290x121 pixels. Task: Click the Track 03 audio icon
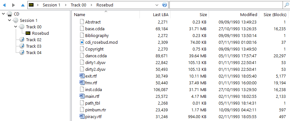[x=22, y=46]
